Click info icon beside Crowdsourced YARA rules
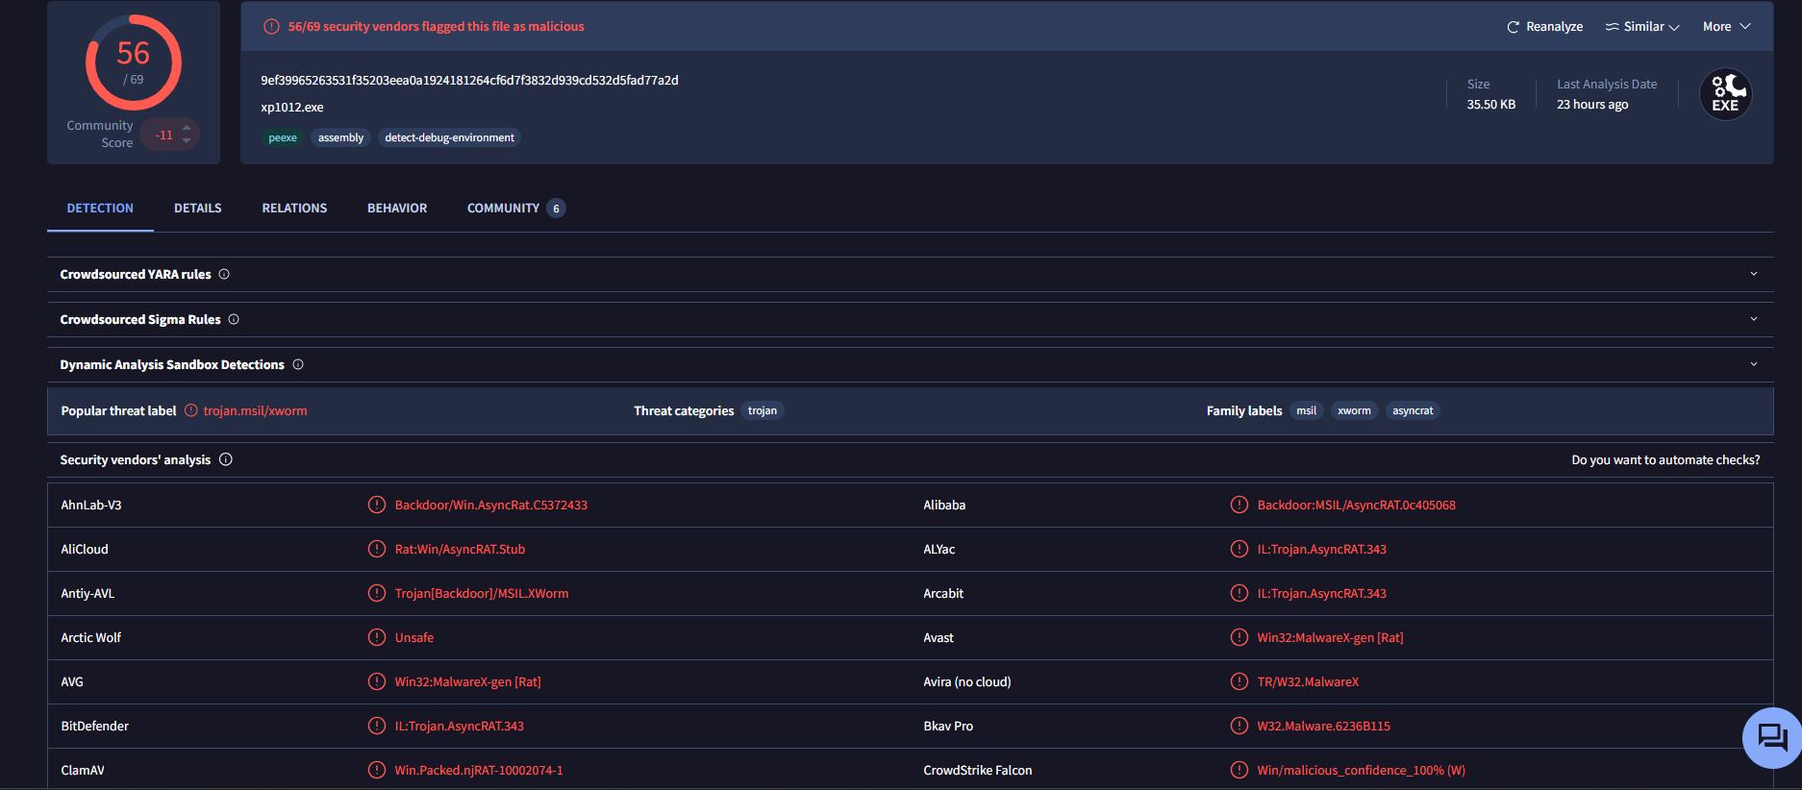This screenshot has width=1802, height=790. (x=224, y=274)
